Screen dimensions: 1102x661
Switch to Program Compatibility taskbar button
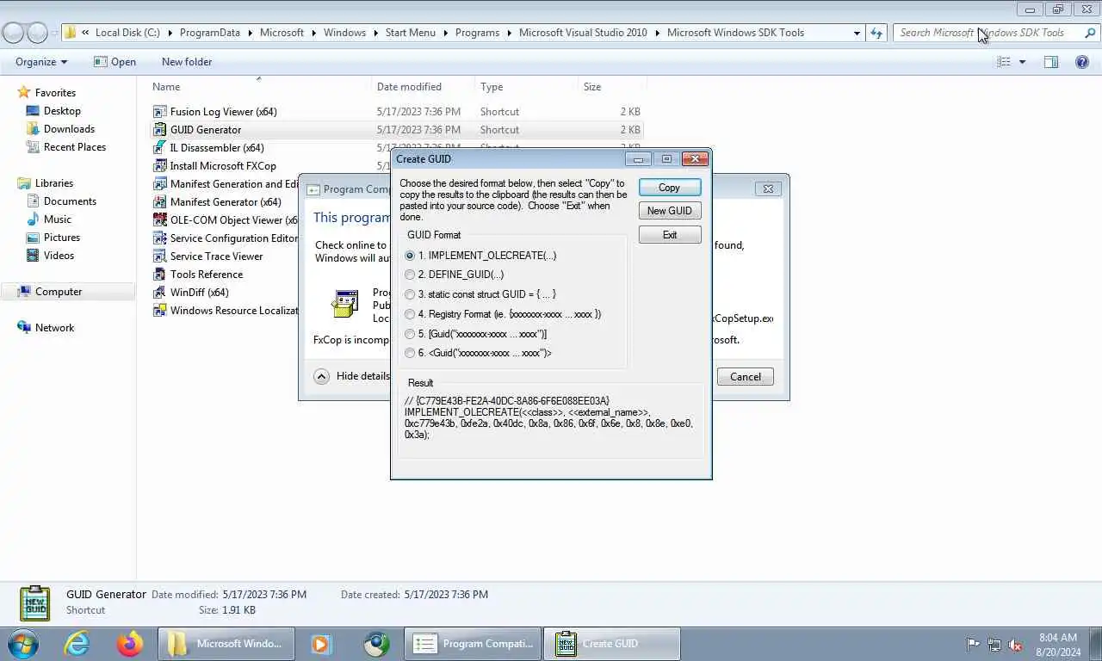click(472, 644)
